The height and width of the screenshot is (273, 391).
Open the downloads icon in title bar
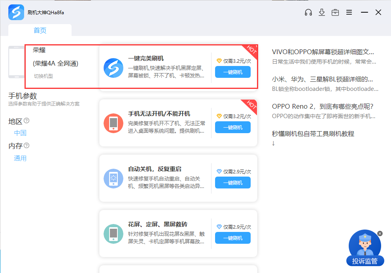click(x=322, y=12)
